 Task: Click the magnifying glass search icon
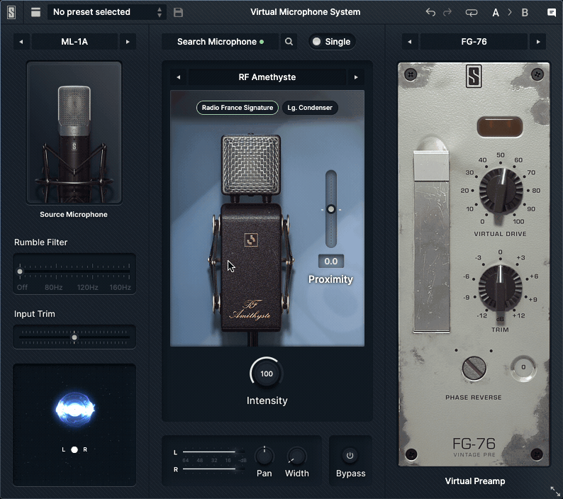pos(289,42)
